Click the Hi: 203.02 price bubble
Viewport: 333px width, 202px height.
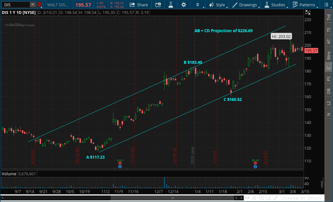[281, 36]
